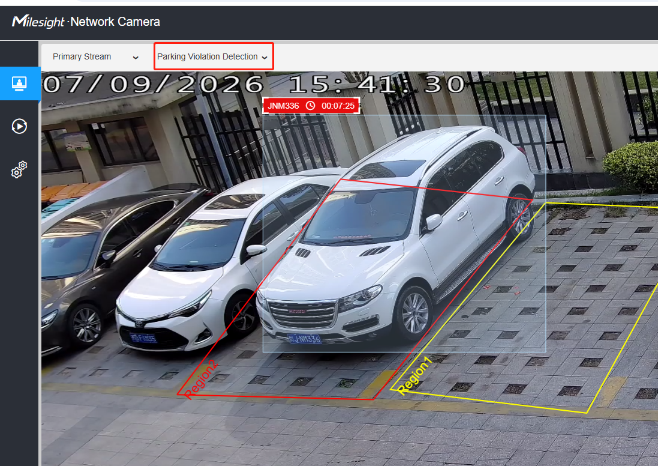
Task: Click the 00:07:25 parking timer
Action: (338, 106)
